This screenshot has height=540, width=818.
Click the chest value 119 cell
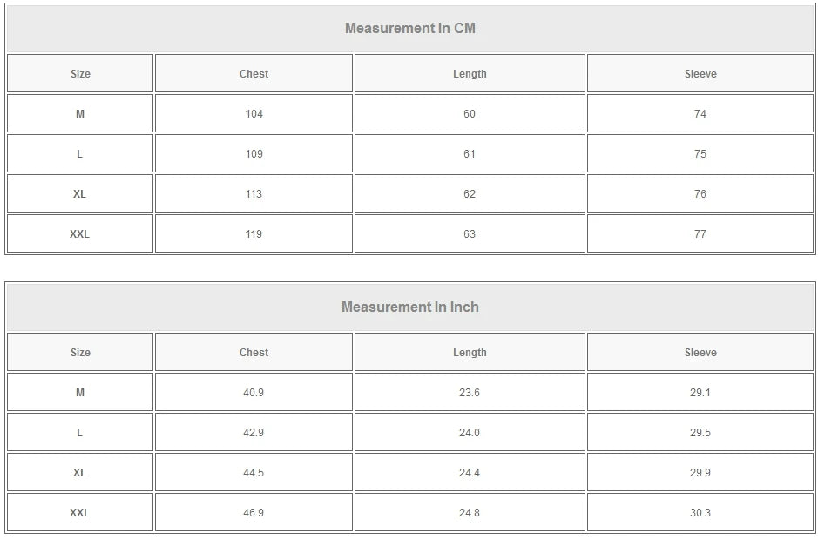coord(254,234)
